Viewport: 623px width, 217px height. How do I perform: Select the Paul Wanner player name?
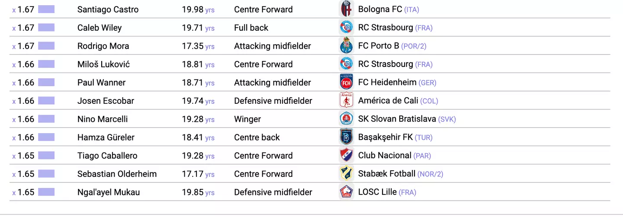pyautogui.click(x=101, y=83)
